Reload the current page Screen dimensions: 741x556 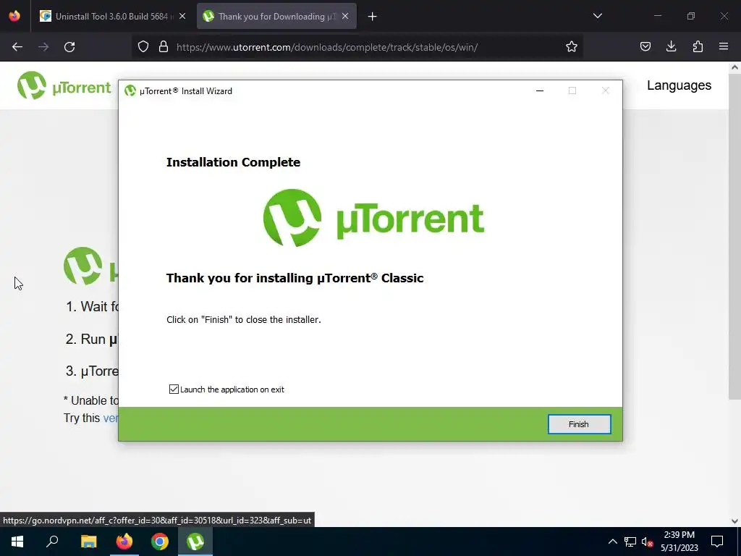click(x=69, y=47)
